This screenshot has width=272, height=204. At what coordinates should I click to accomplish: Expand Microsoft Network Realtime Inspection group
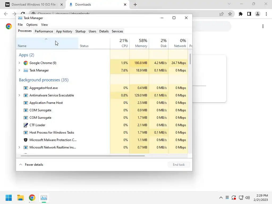[19, 147]
